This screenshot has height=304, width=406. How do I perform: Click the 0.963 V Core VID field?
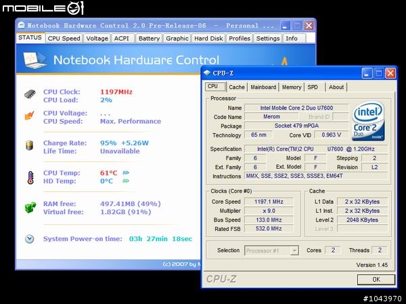pyautogui.click(x=331, y=134)
